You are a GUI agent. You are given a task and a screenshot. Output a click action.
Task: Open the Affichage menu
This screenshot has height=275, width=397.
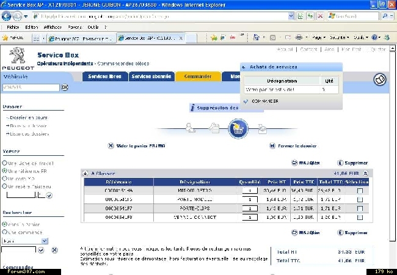pyautogui.click(x=53, y=27)
